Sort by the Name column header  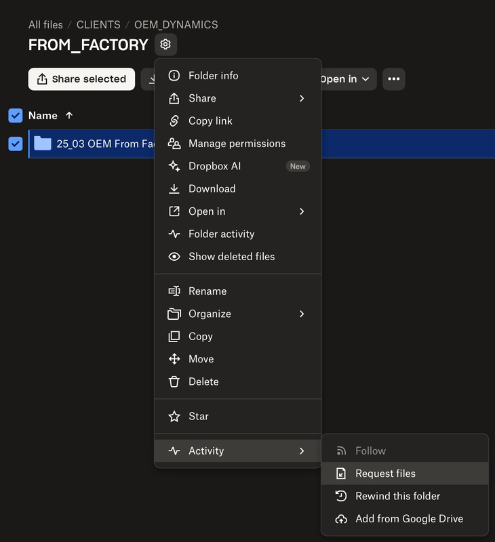pos(43,116)
